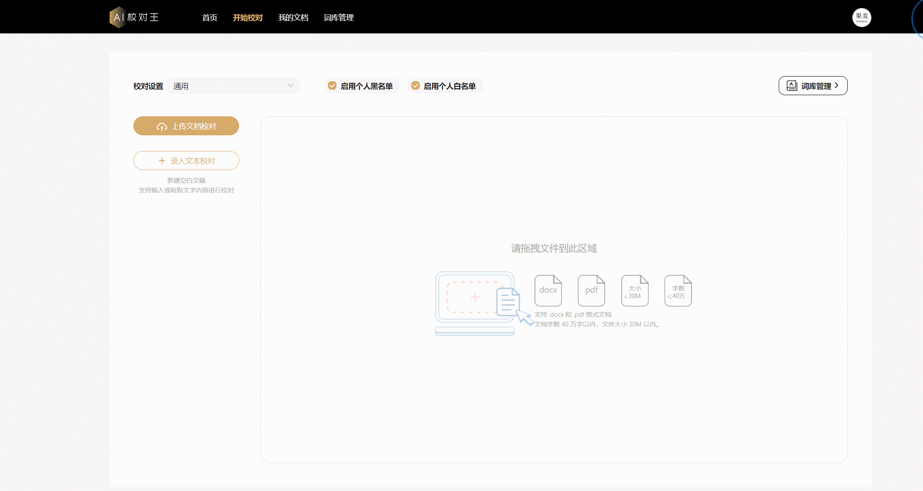The image size is (923, 491).
Task: Click the 字数≤40万 word limit icon
Action: pyautogui.click(x=678, y=291)
